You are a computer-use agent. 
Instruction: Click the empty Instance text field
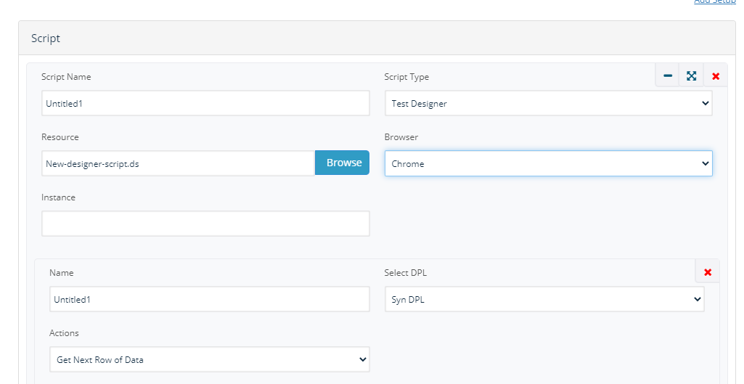pyautogui.click(x=205, y=224)
